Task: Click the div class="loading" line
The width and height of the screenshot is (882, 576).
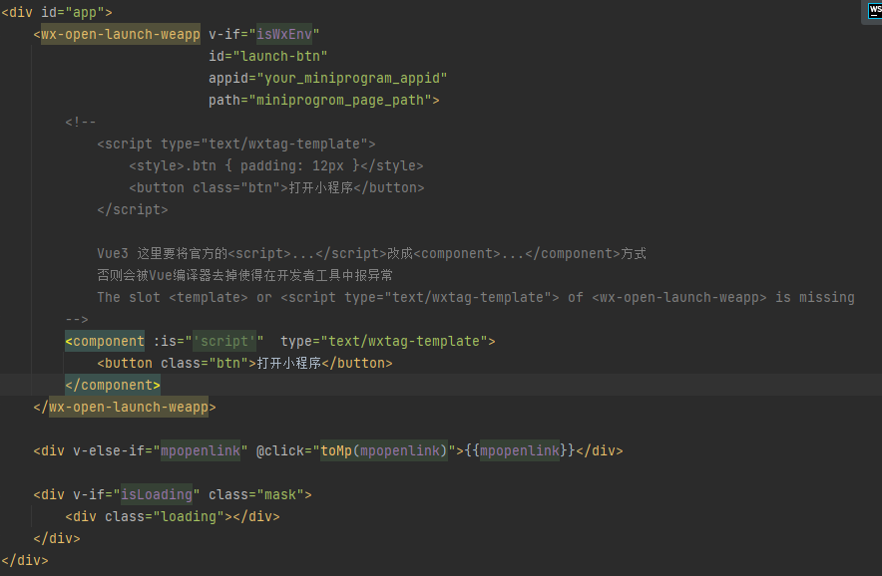Action: pyautogui.click(x=173, y=516)
